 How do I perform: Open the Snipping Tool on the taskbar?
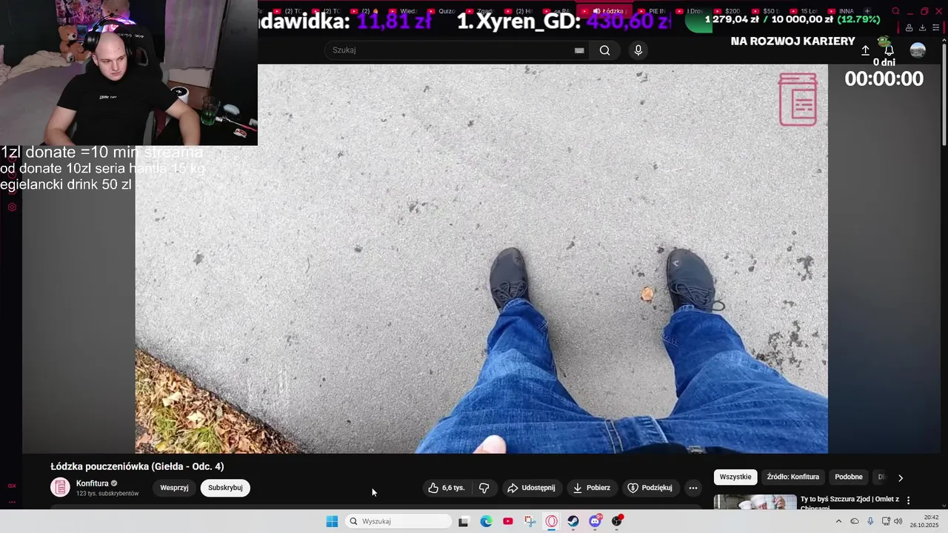pos(530,521)
